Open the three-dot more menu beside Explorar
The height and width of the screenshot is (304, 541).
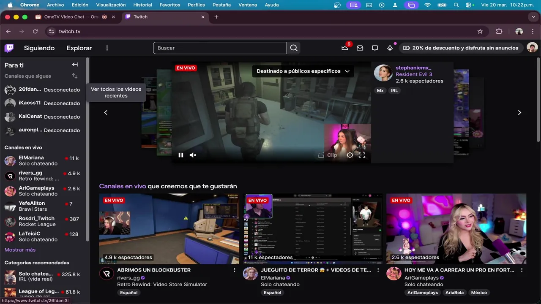coord(107,48)
